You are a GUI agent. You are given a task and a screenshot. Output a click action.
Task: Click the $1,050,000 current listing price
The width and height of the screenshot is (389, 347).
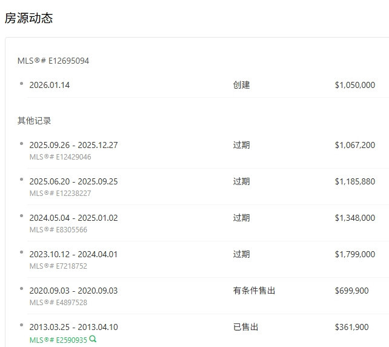354,85
